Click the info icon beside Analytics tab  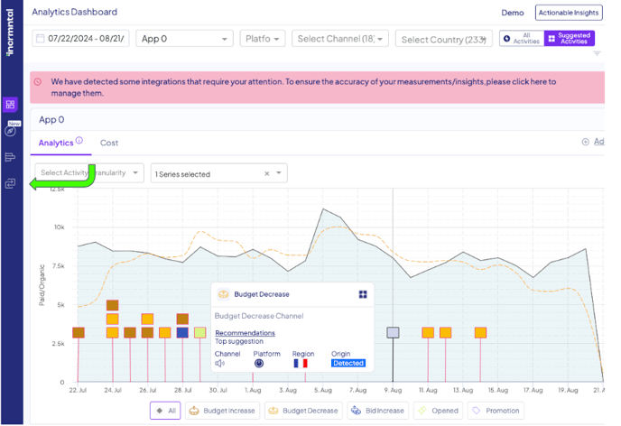point(79,141)
